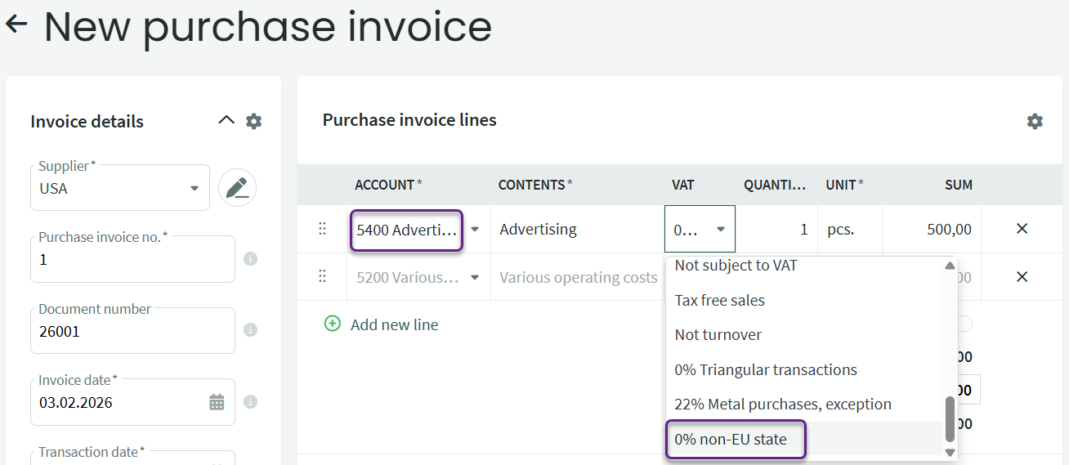The image size is (1069, 465).
Task: Collapse the Invoice details section
Action: 226,121
